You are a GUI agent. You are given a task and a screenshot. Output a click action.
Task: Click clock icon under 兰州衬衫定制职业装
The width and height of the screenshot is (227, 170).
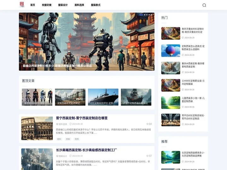click(x=183, y=90)
